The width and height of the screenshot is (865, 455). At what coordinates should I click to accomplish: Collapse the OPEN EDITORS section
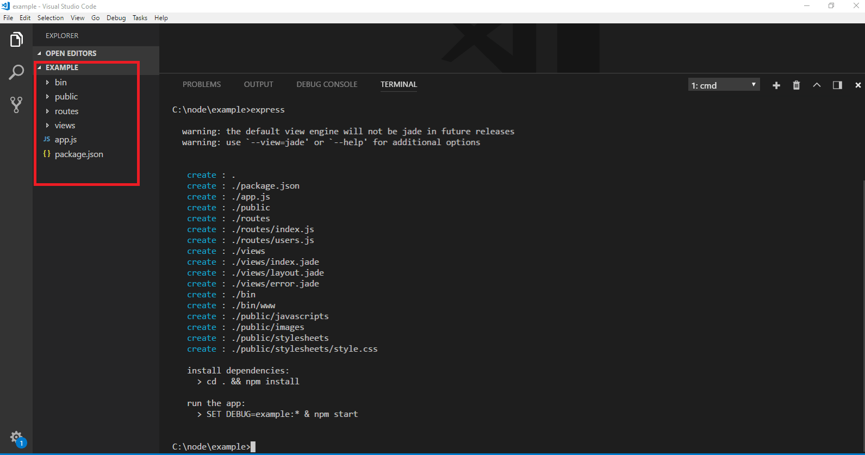click(x=39, y=53)
